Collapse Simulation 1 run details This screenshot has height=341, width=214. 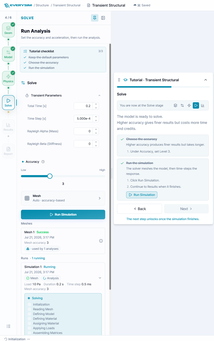[x=100, y=278]
